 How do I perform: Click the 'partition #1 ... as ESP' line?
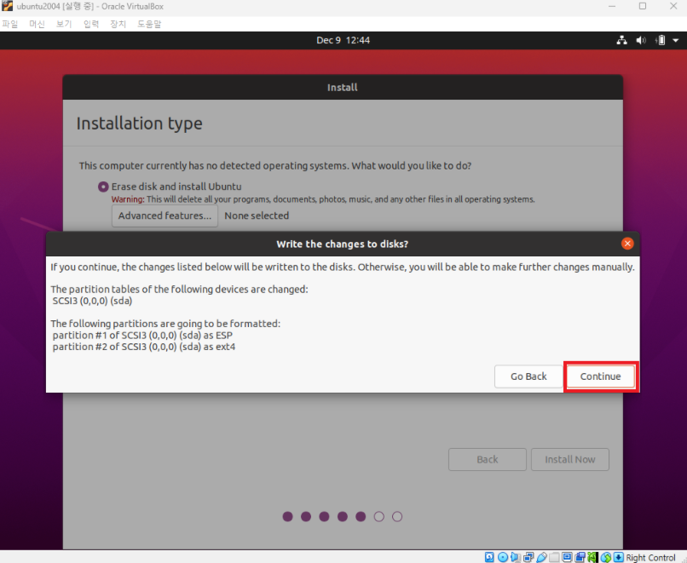tap(142, 336)
